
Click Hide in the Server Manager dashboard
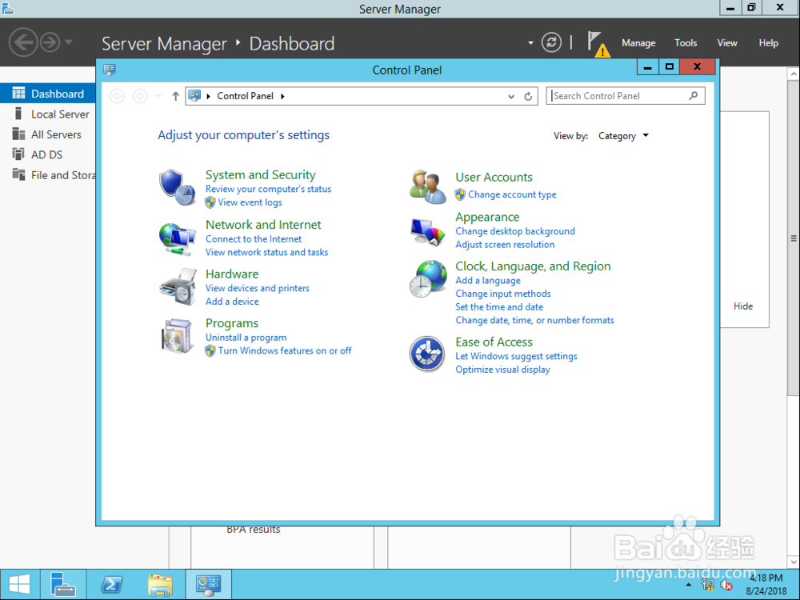pyautogui.click(x=743, y=306)
